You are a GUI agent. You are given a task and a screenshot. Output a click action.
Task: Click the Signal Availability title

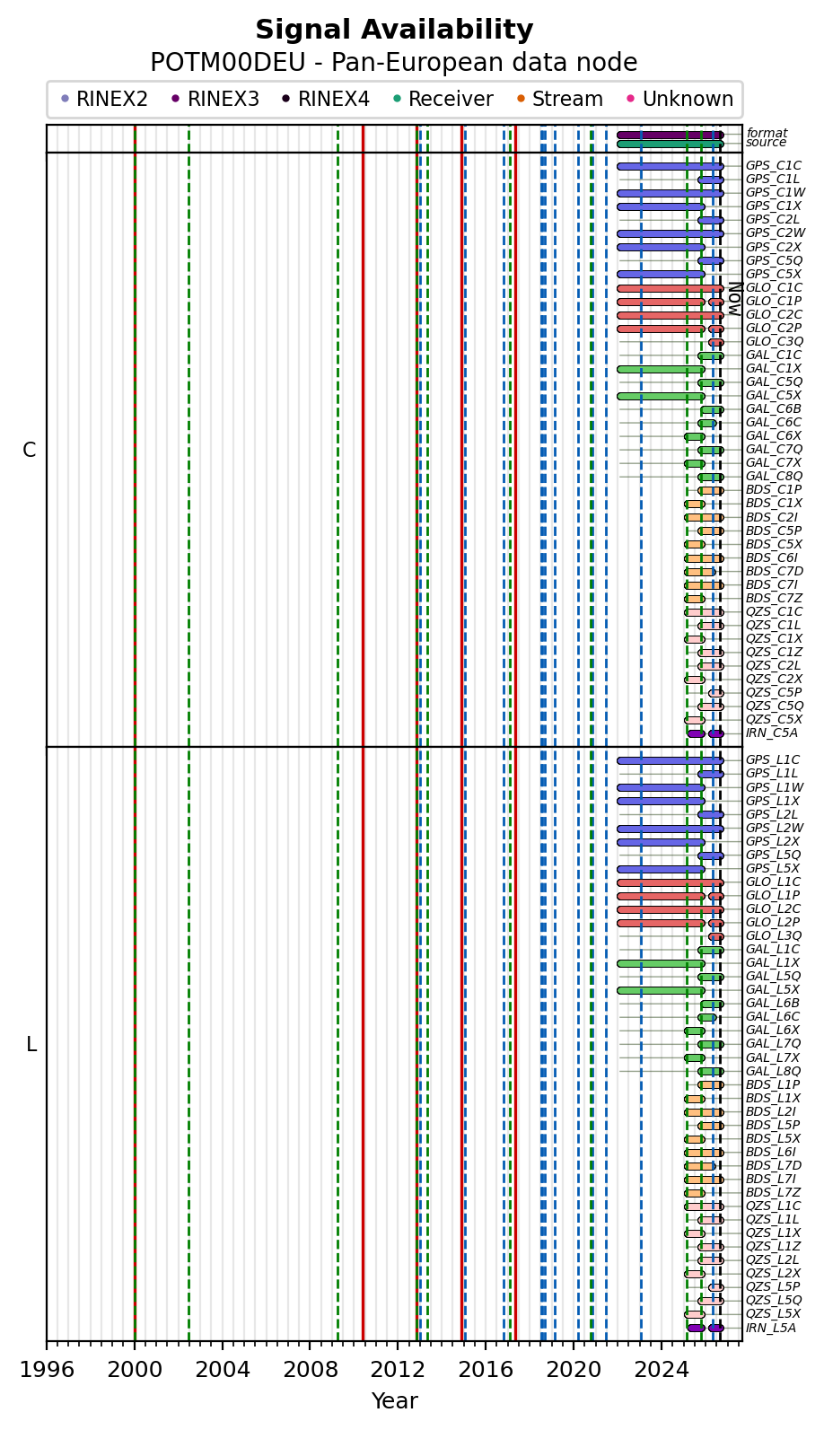(394, 30)
